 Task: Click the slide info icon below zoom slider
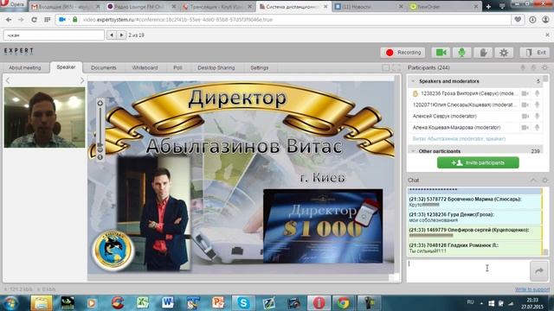pyautogui.click(x=100, y=157)
